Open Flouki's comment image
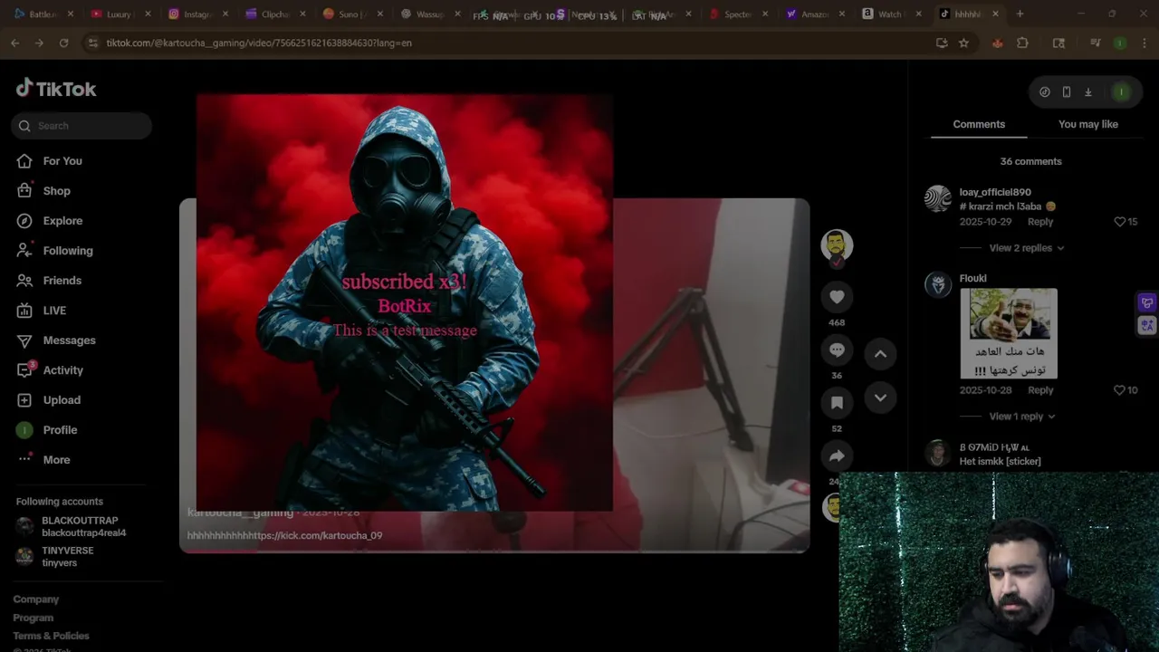 coord(1009,333)
